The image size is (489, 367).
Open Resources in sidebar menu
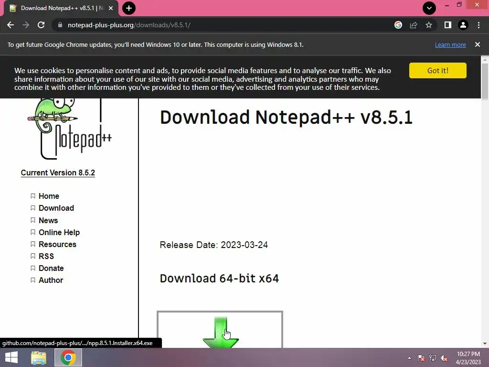click(x=57, y=244)
